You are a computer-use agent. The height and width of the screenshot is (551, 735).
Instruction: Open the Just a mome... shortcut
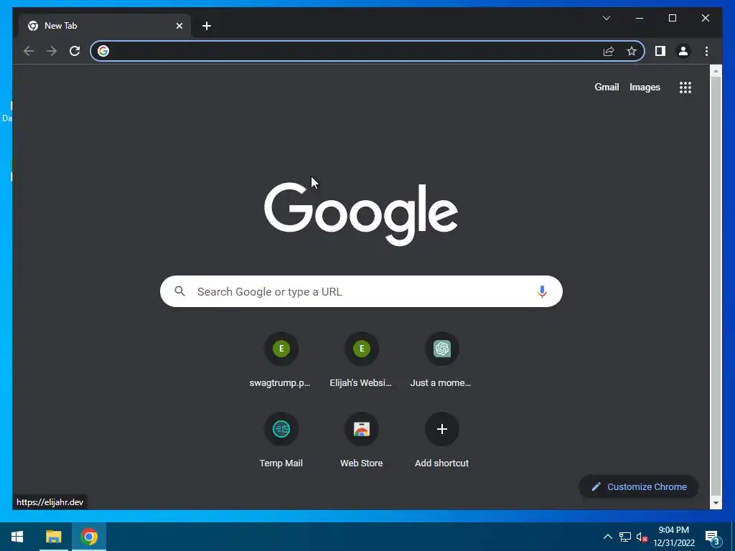point(441,361)
